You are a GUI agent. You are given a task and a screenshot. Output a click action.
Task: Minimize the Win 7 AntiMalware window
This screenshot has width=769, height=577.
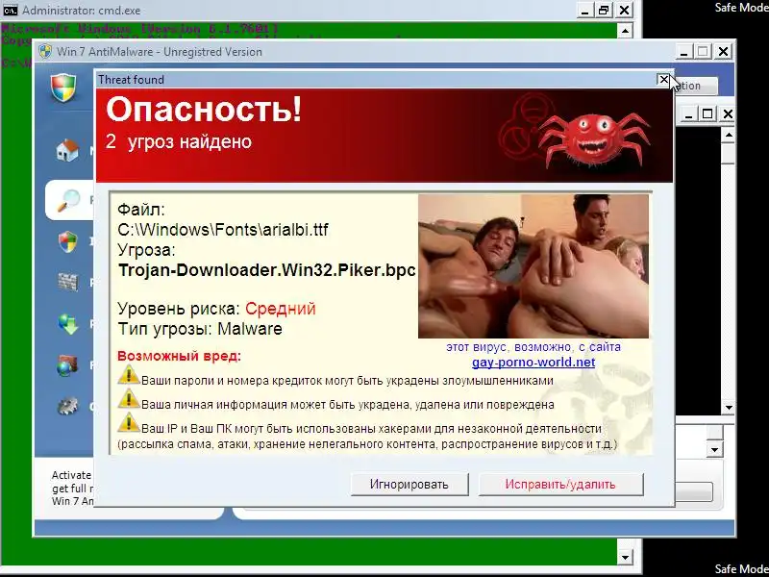(x=684, y=52)
